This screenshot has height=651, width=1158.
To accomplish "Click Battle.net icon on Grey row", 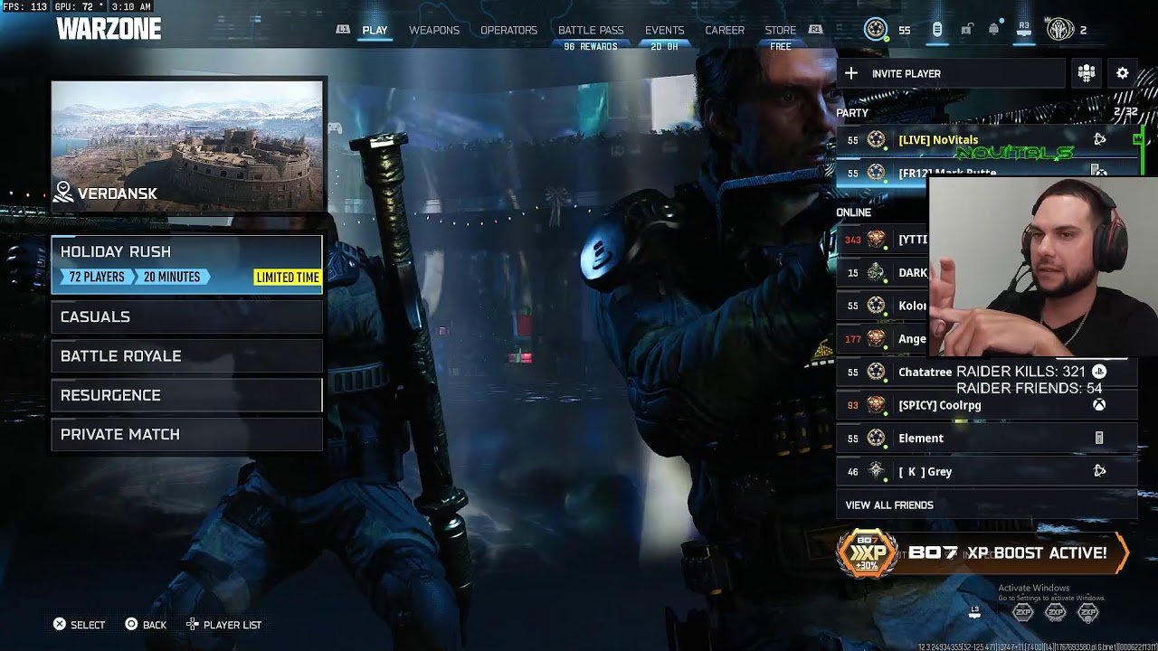I will point(1099,471).
